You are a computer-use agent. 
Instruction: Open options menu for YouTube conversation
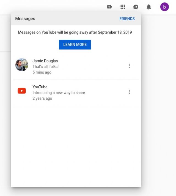coord(129,92)
